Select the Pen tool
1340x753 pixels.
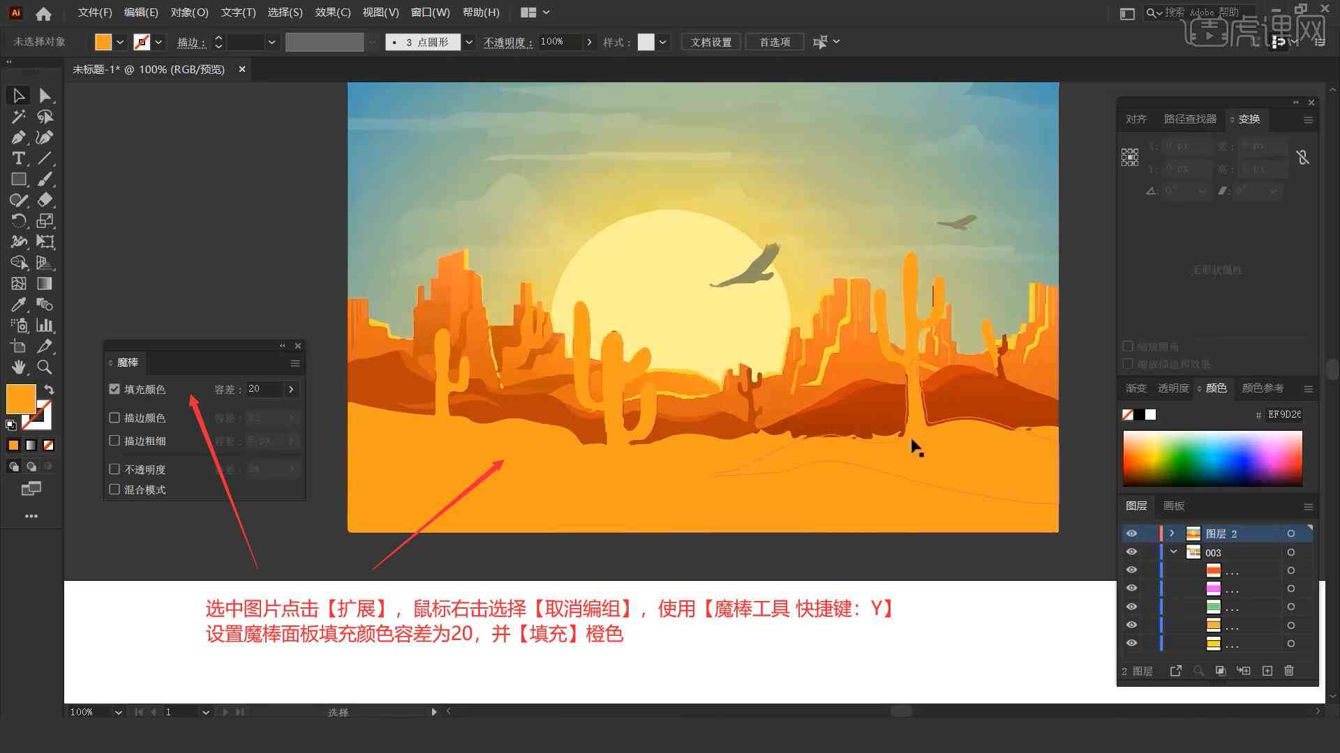[17, 137]
